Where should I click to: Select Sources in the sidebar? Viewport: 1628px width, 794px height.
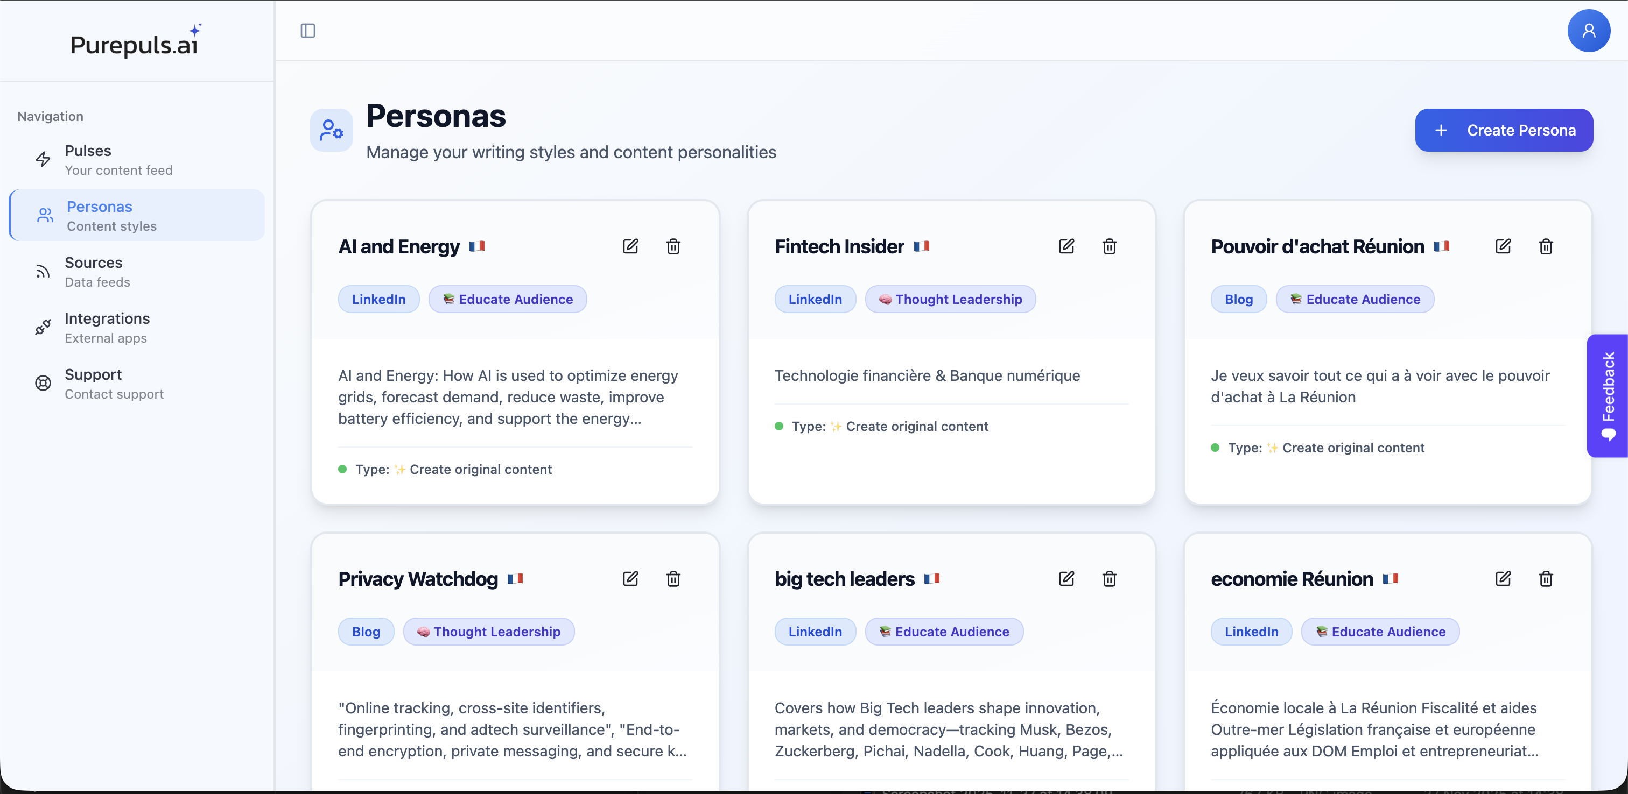[93, 272]
